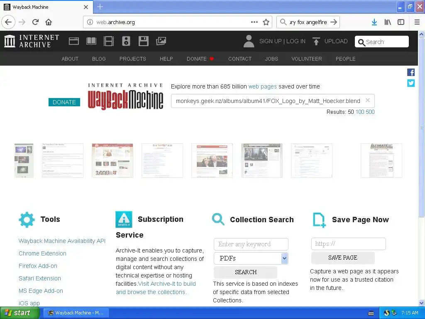Share on Twitter icon

click(411, 83)
